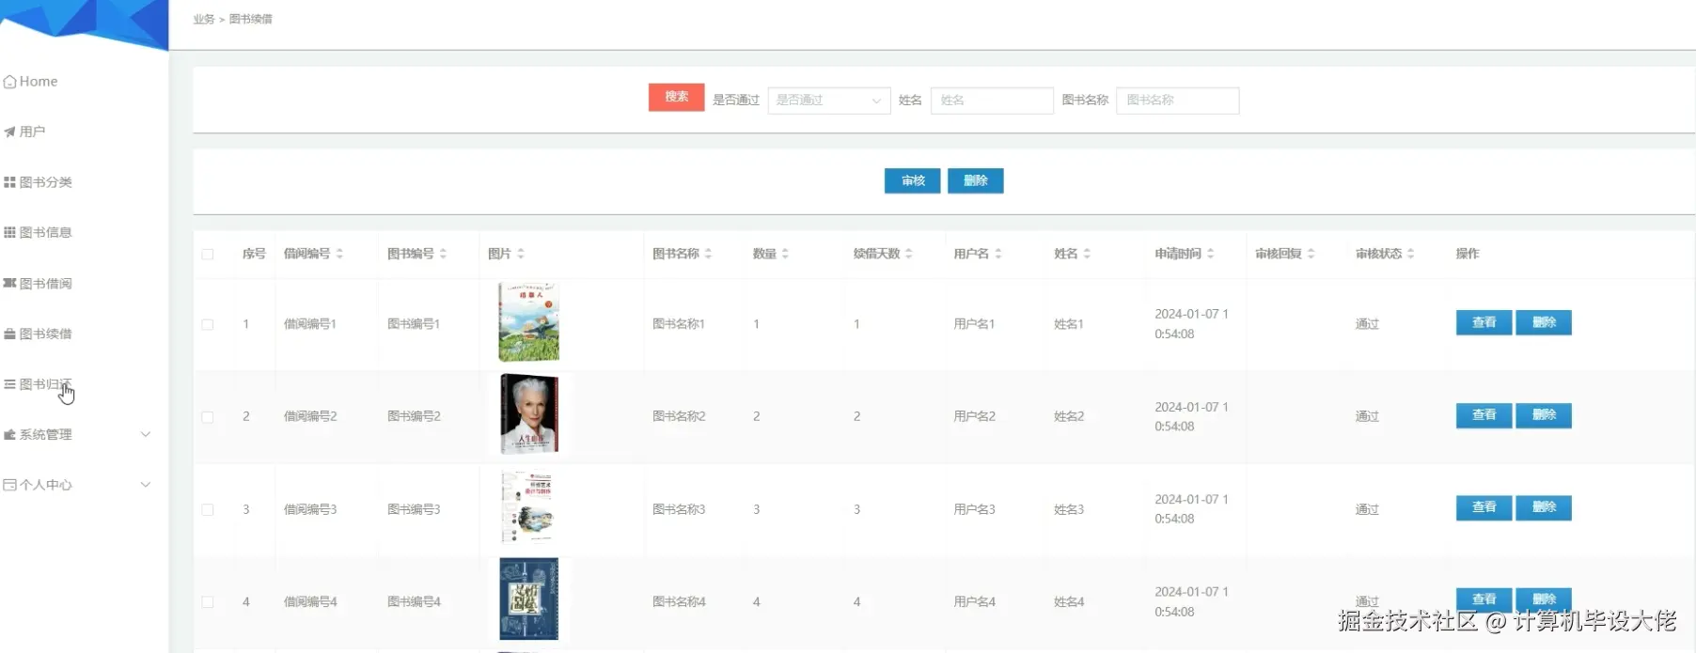Open the 是否通过 dropdown
The width and height of the screenshot is (1696, 653).
(x=829, y=101)
